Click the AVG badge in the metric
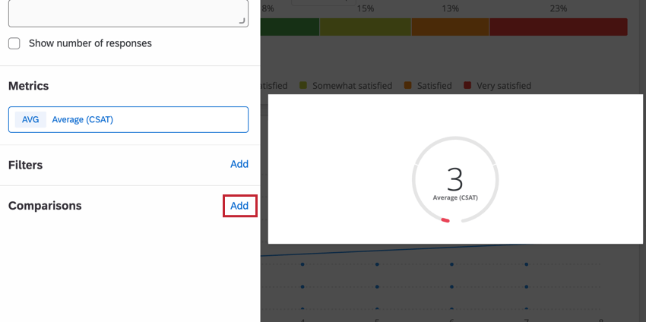This screenshot has width=646, height=322. tap(30, 120)
